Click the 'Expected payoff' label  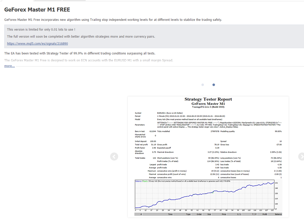pos(164,148)
